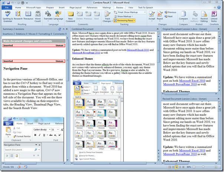Follow Microsoft Excel 2010 link in Combined Document
This screenshot has height=172, width=224.
[x=138, y=50]
